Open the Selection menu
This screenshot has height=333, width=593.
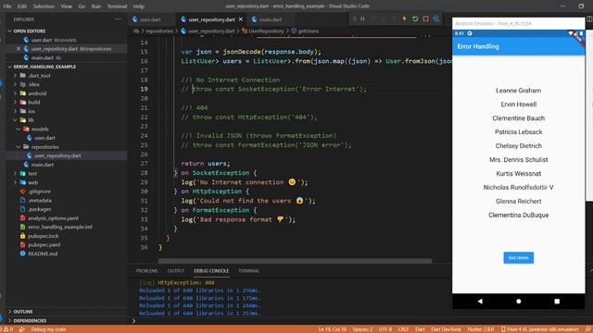44,6
